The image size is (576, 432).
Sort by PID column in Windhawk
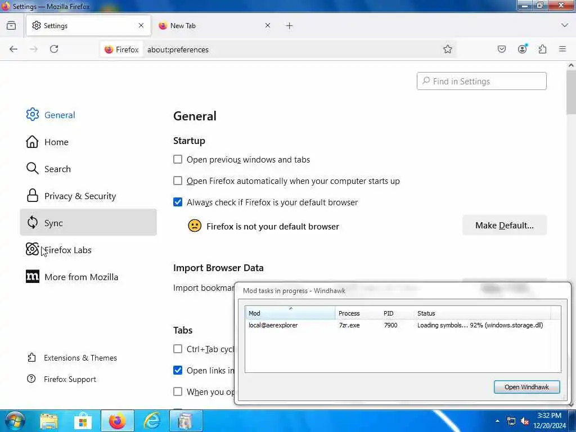[397, 313]
